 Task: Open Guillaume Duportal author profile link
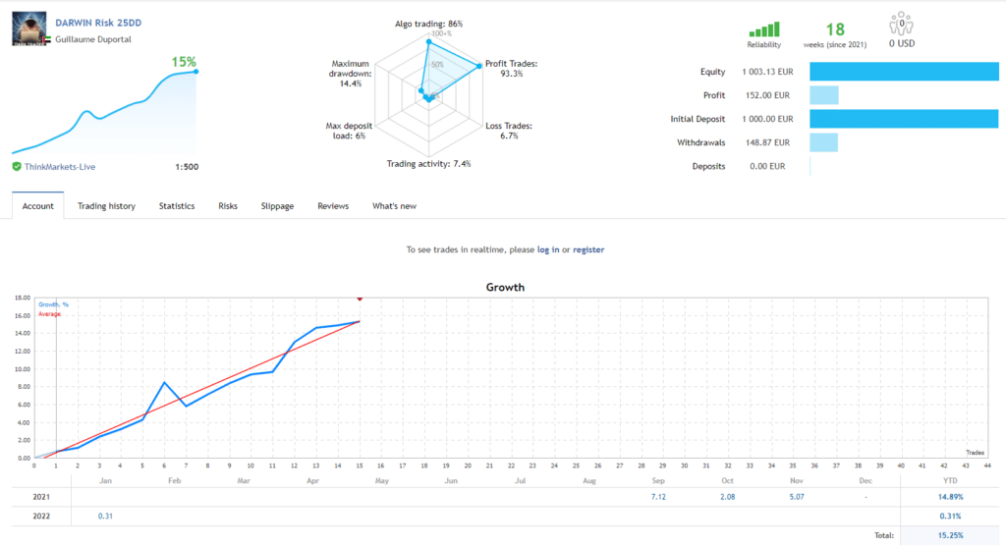tap(96, 39)
